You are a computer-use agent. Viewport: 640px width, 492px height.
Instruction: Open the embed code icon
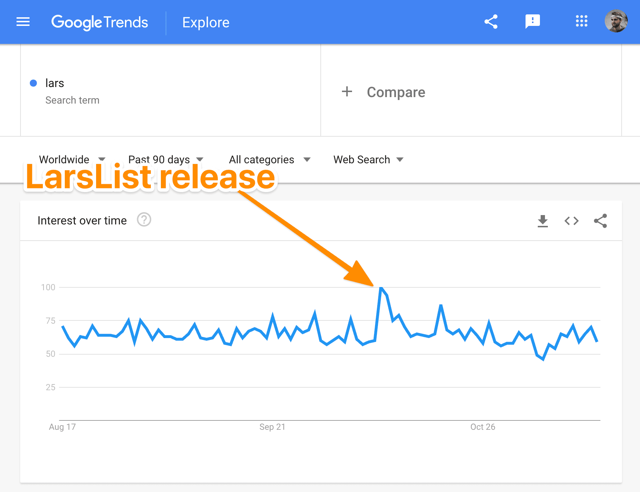[572, 221]
